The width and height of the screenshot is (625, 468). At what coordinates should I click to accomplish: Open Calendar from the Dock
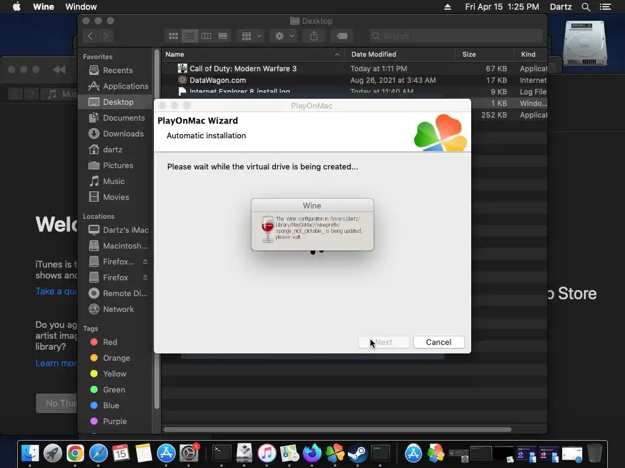click(121, 453)
